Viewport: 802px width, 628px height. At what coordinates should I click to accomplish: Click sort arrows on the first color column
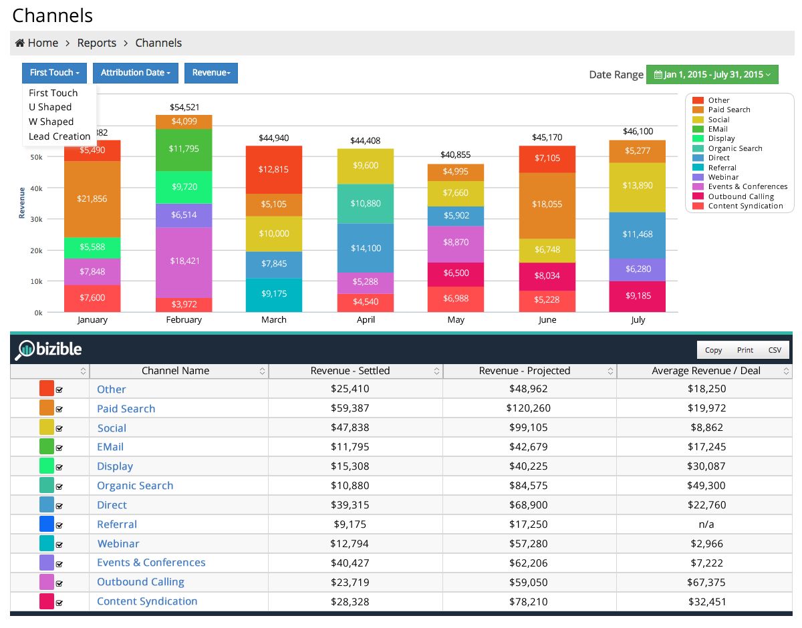coord(83,371)
